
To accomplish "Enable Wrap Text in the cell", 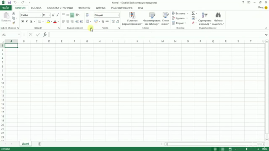I will pos(87,15).
